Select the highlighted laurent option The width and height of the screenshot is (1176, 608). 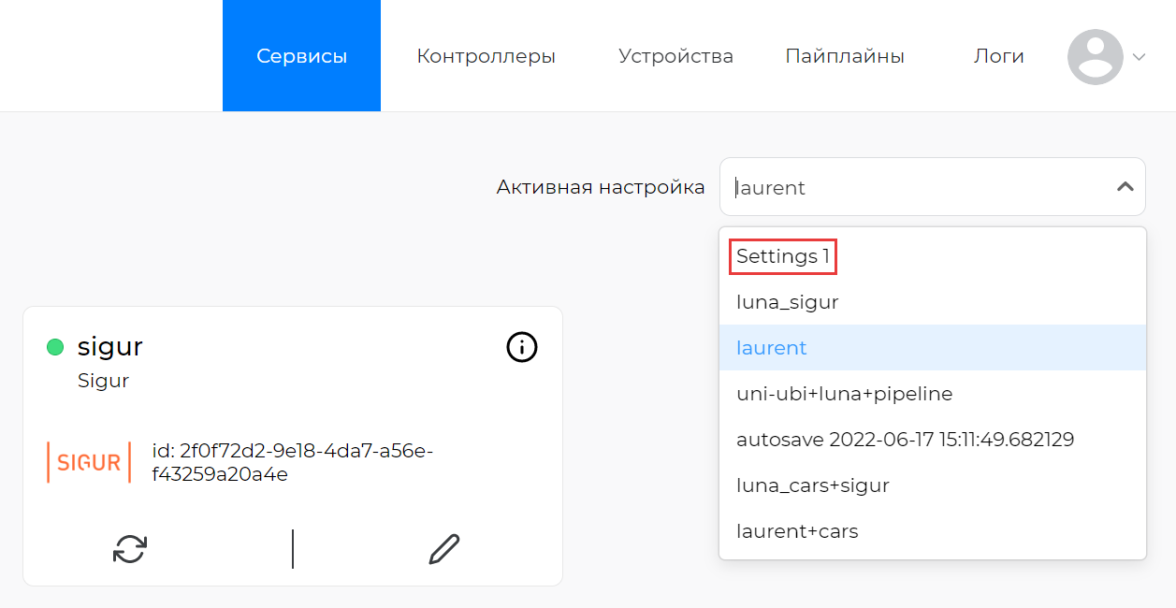point(933,348)
